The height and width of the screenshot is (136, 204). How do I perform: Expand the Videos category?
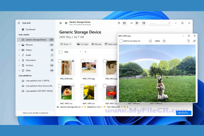click(x=19, y=50)
